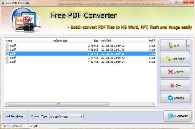Start conversion with the Convert button
Screen dimensions: 195x129
(x=177, y=116)
